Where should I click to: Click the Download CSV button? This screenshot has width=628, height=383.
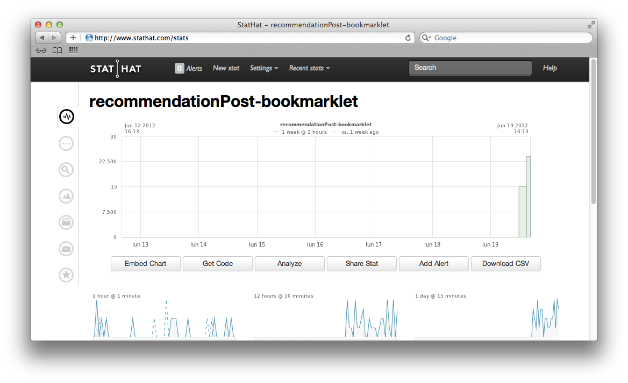[x=505, y=264]
